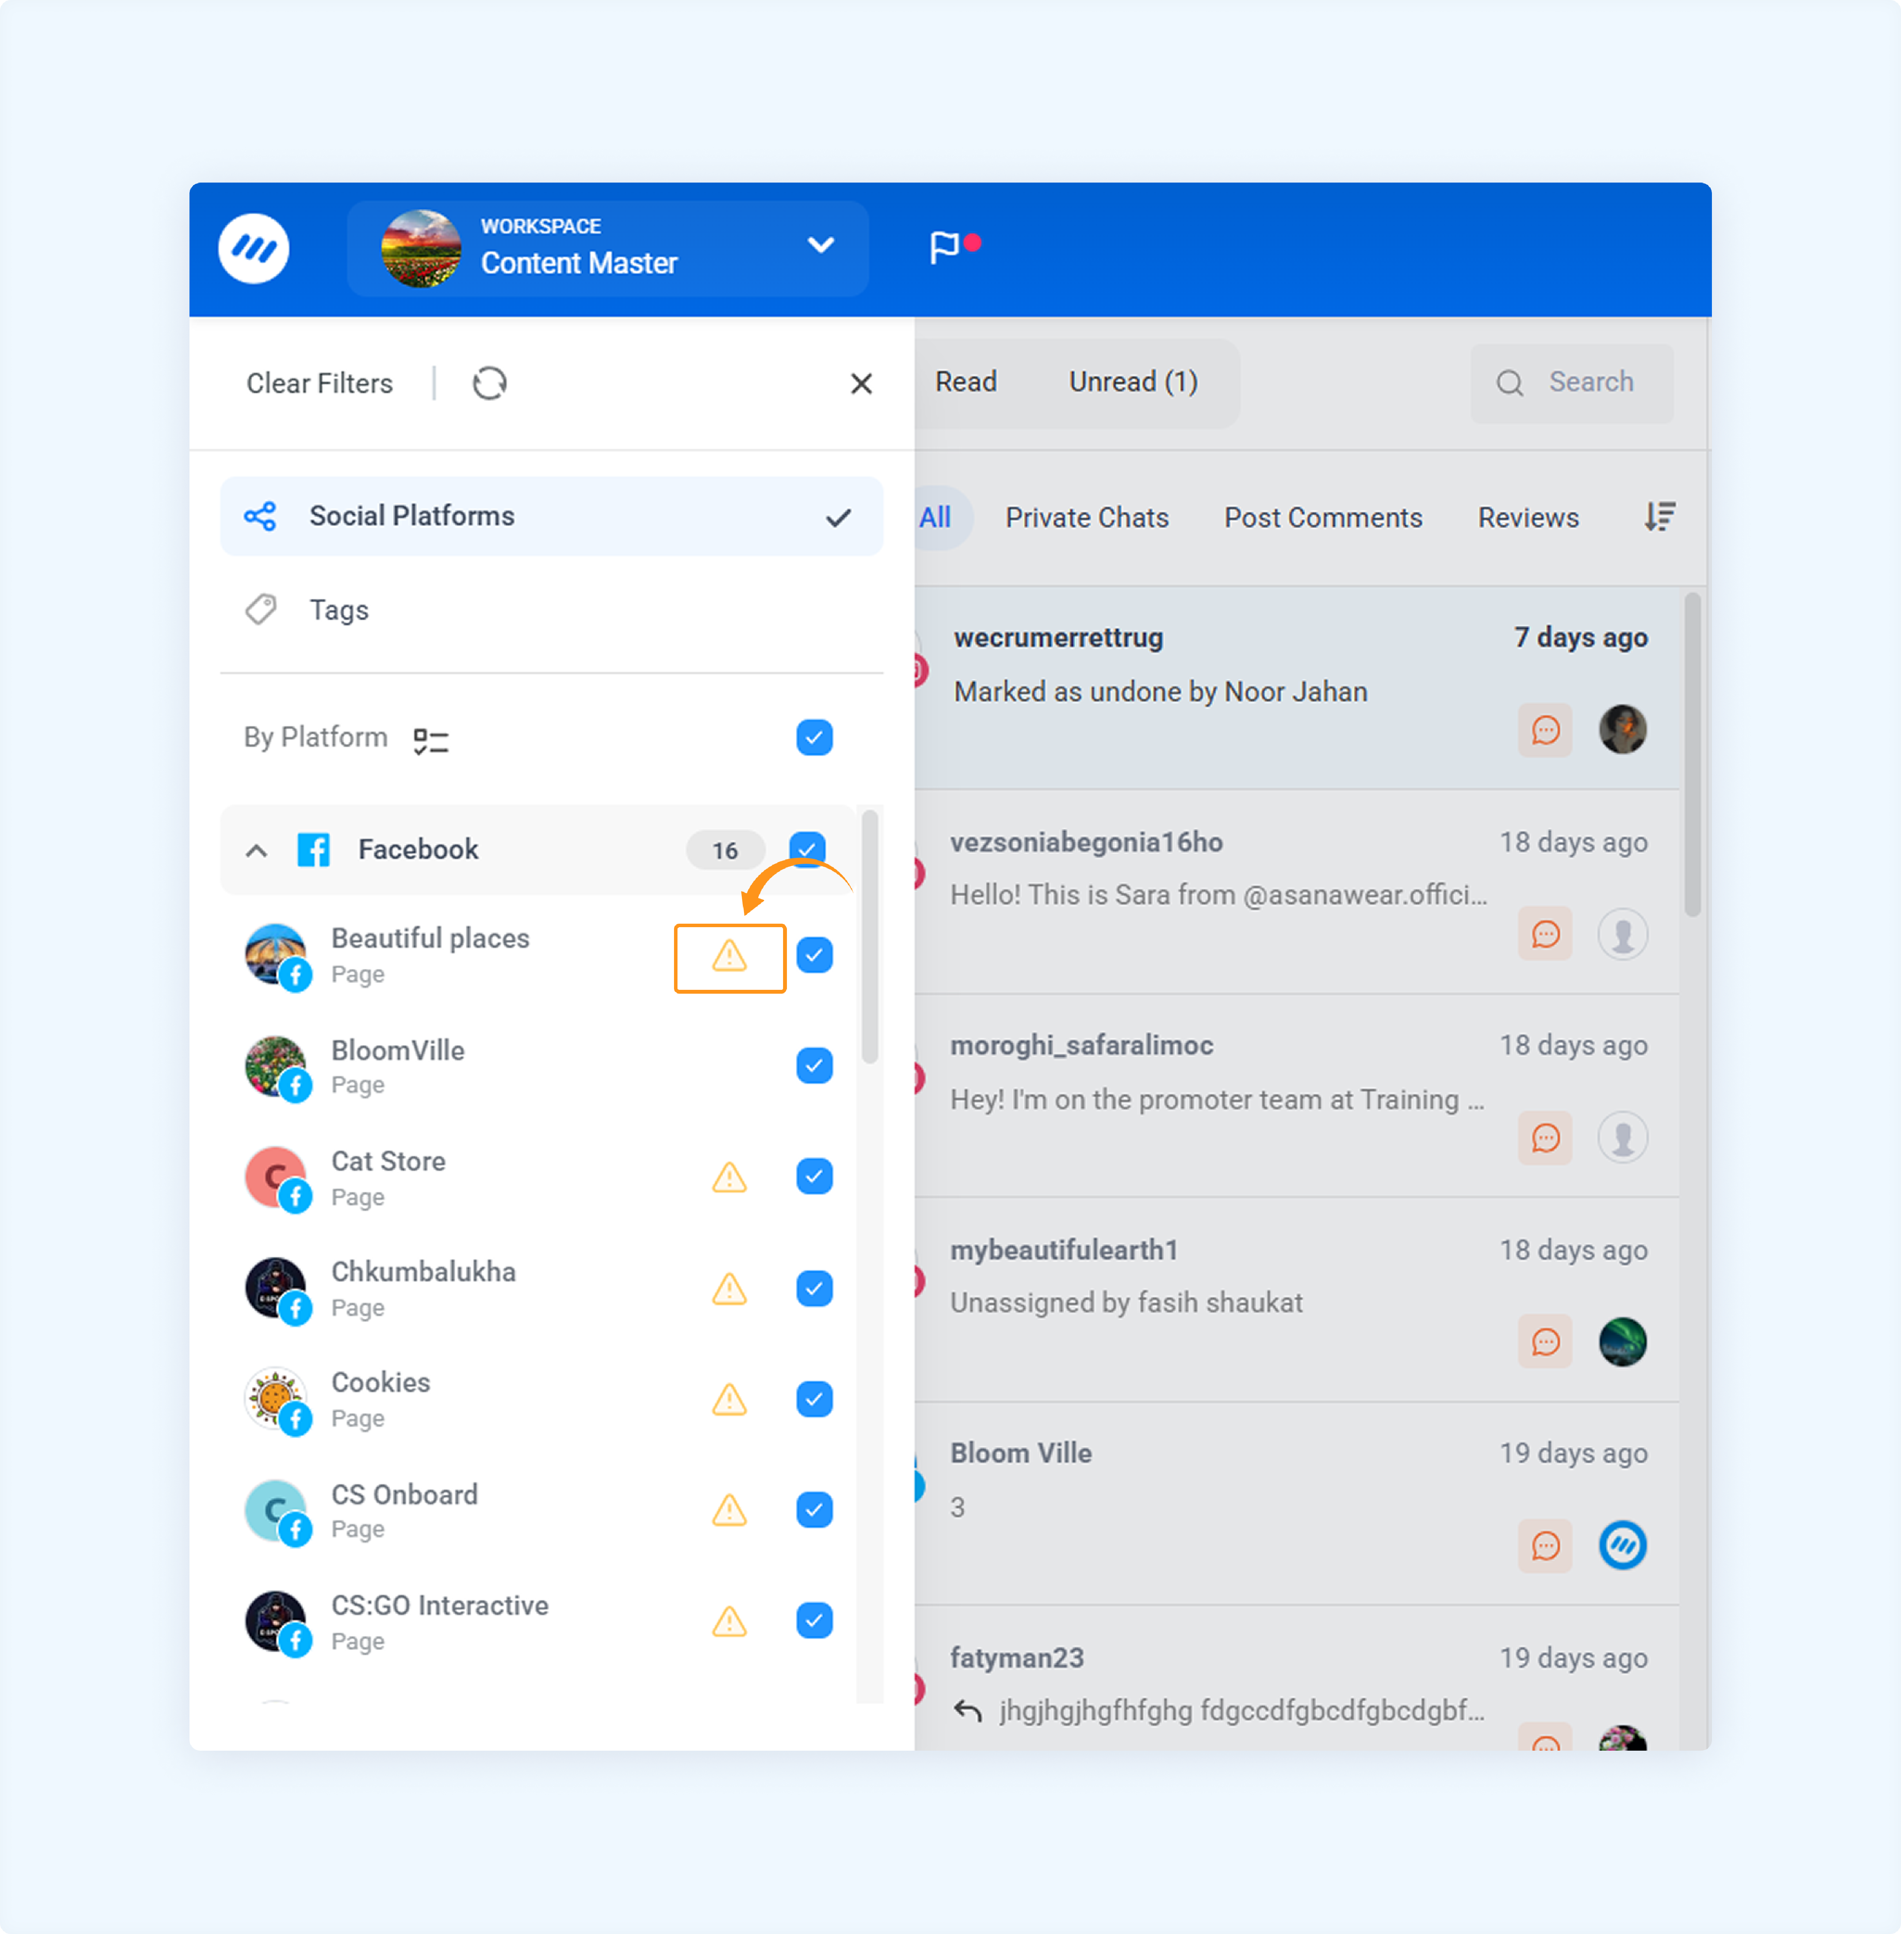1901x1934 pixels.
Task: Click assignee avatar on wecrumerrettrug conversation
Action: 1623,730
